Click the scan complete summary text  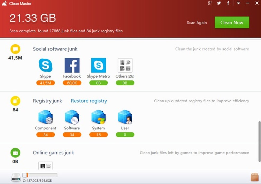pyautogui.click(x=66, y=31)
